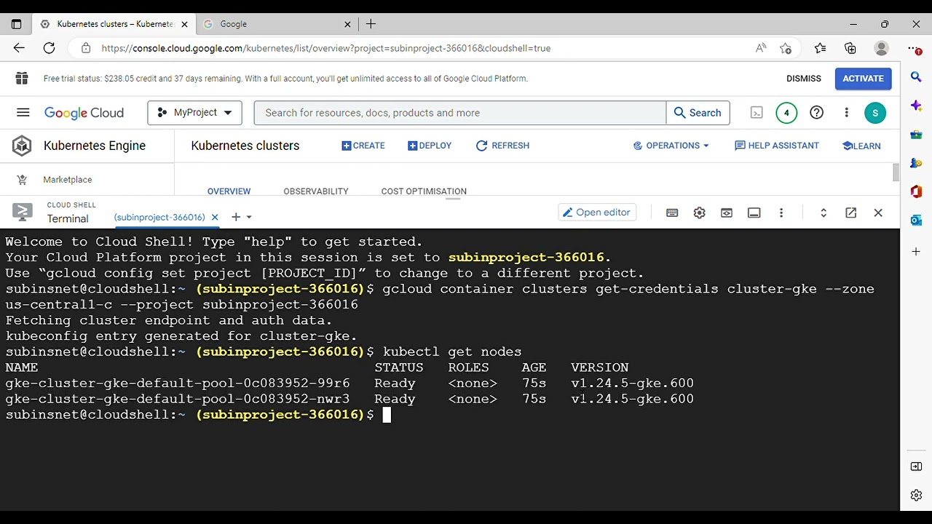
Task: Focus the resources search field
Action: (x=459, y=113)
